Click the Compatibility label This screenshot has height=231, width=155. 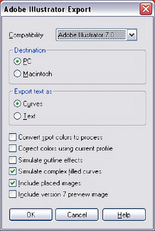[26, 35]
